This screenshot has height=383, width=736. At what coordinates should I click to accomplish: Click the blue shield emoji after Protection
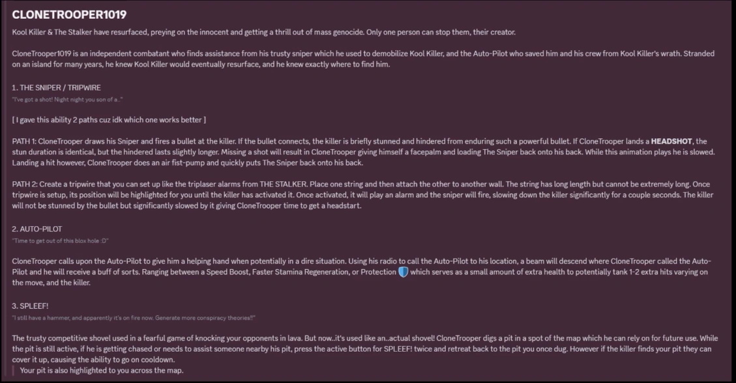(404, 272)
